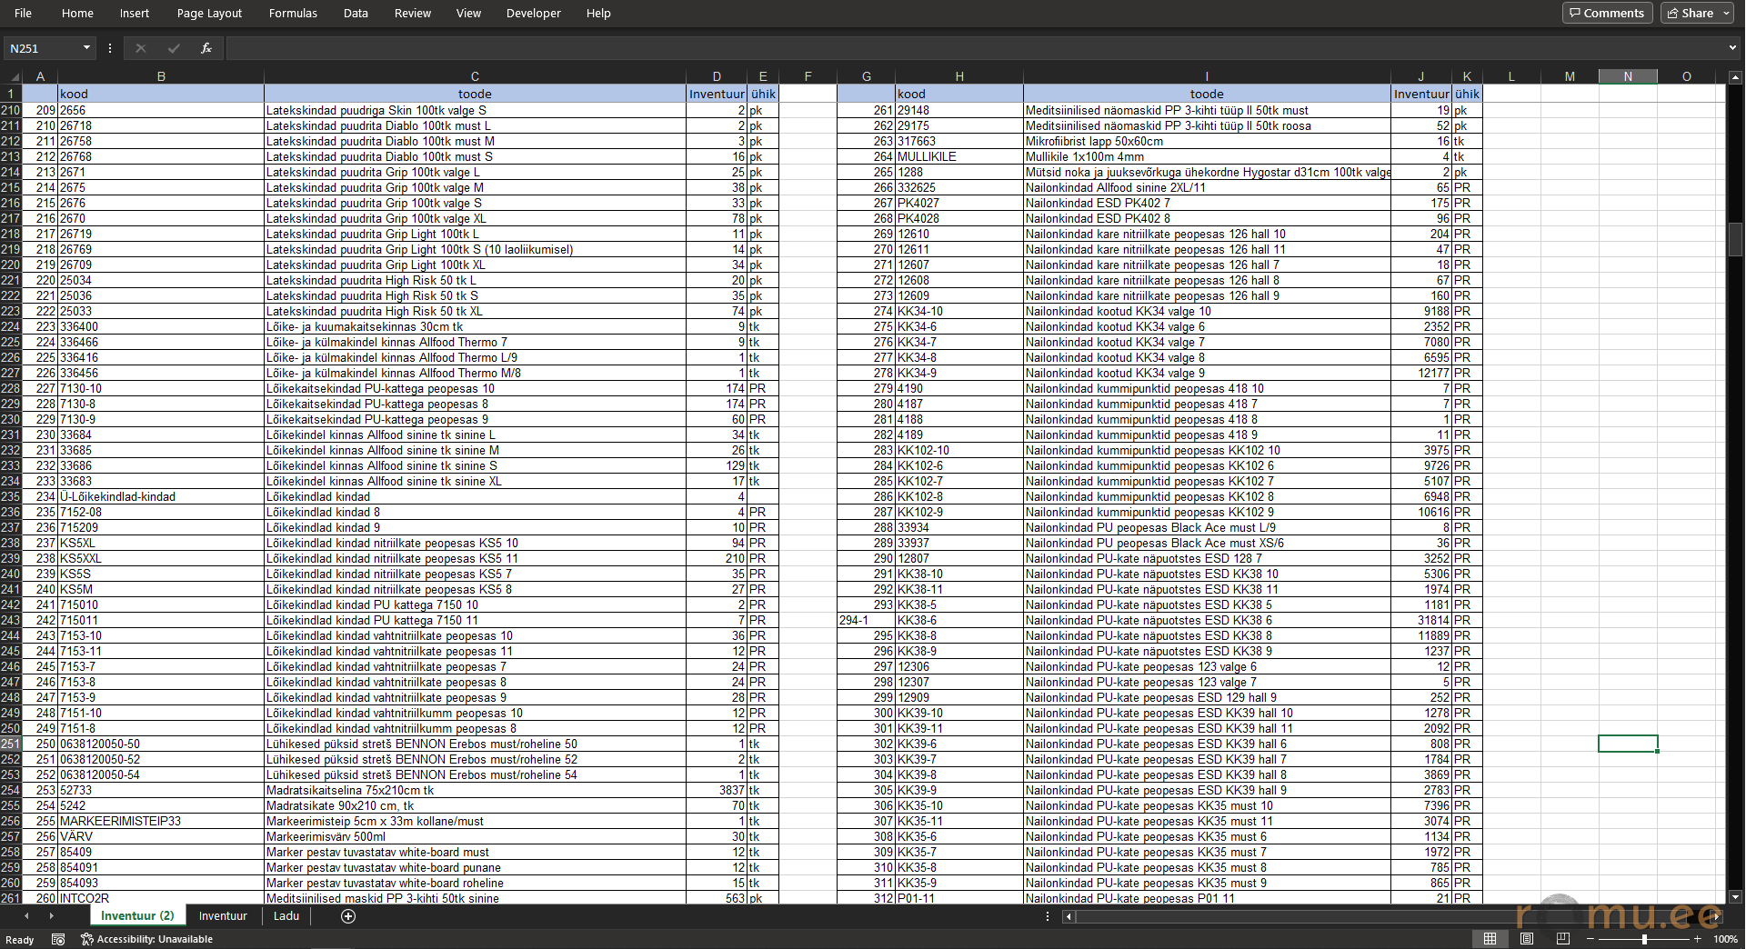Open the Formulas ribbon tab
This screenshot has width=1746, height=949.
click(293, 13)
